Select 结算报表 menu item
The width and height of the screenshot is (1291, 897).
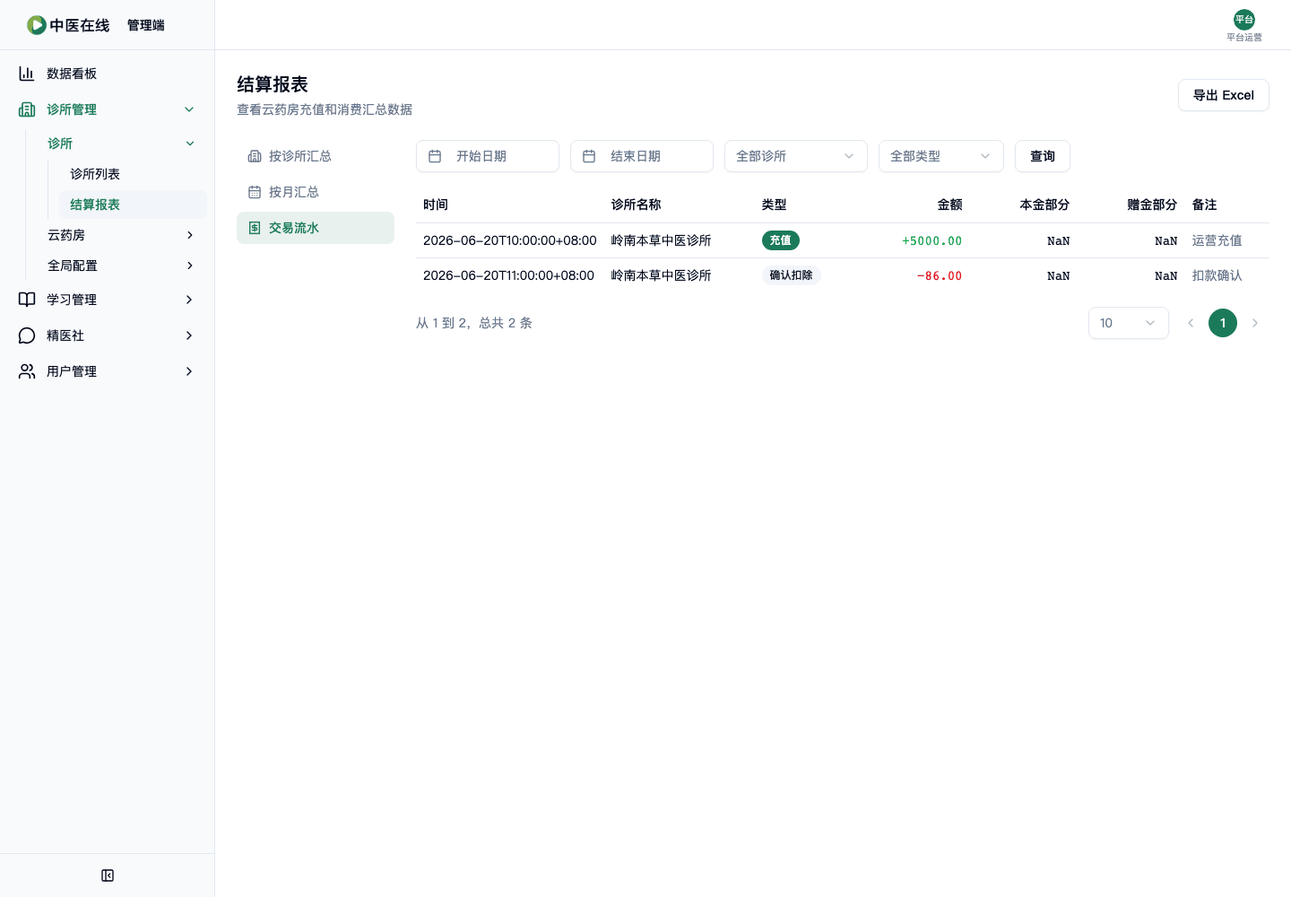133,205
